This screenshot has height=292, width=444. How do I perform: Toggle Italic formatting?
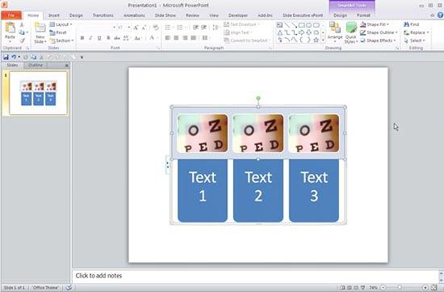point(90,38)
